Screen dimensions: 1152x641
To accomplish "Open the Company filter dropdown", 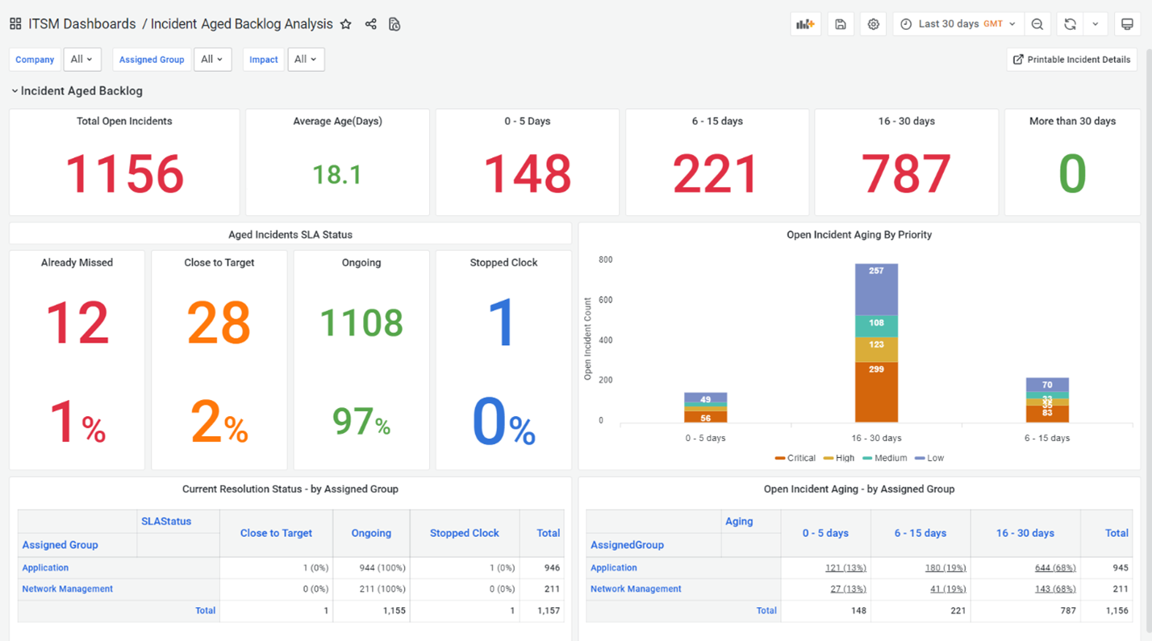I will pyautogui.click(x=81, y=60).
